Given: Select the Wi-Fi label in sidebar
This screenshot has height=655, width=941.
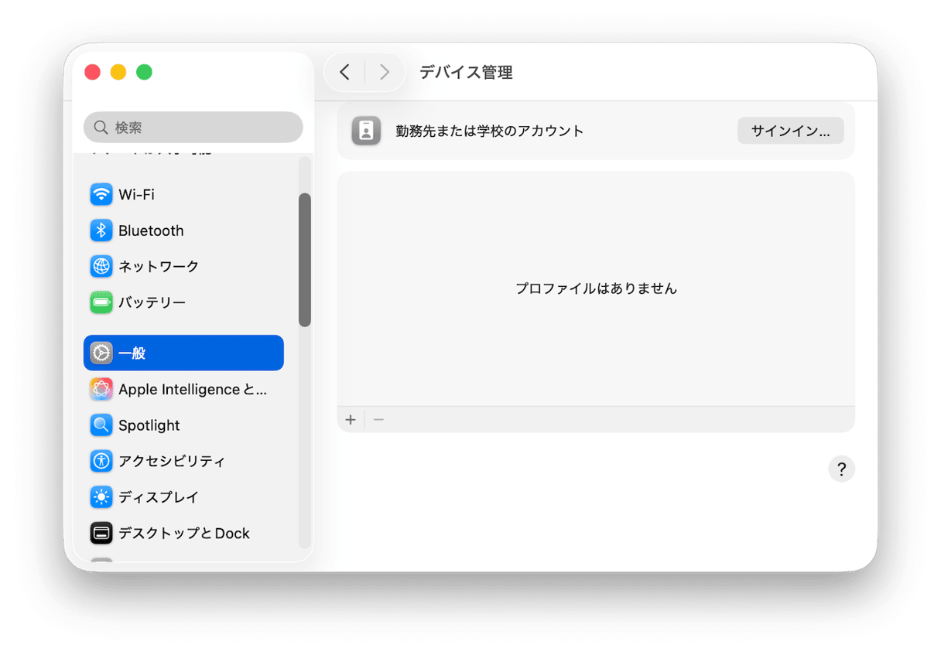Looking at the screenshot, I should click(136, 194).
